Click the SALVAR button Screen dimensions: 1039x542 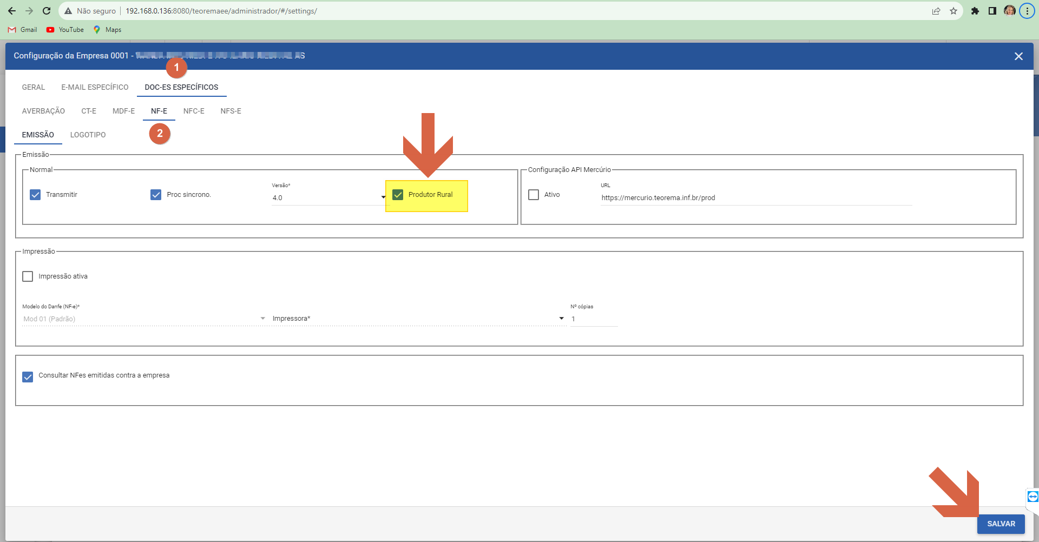tap(1001, 524)
